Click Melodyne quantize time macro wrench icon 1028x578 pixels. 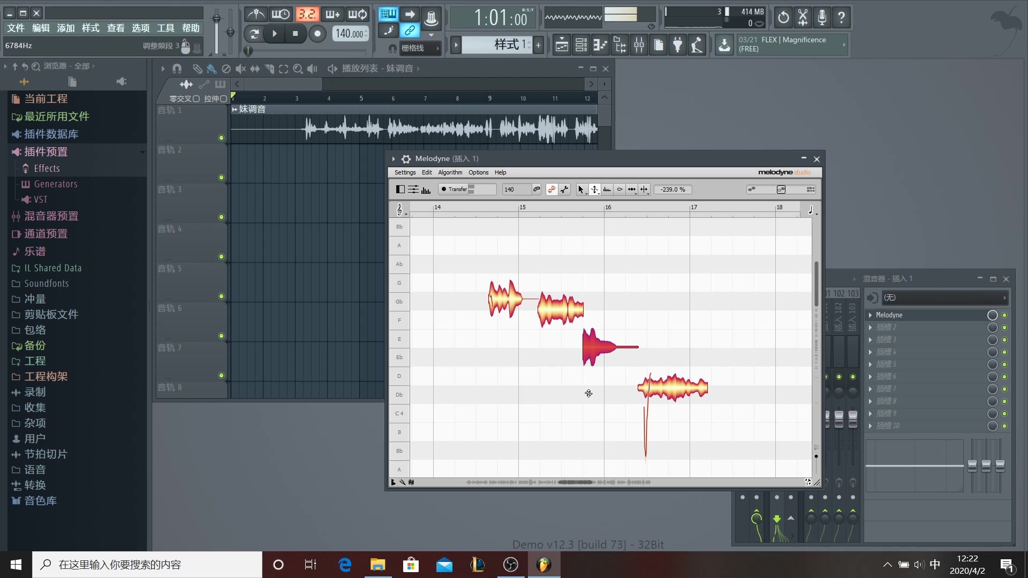click(564, 189)
